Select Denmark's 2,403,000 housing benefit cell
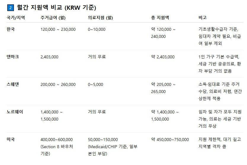The image size is (247, 165). coord(49,57)
